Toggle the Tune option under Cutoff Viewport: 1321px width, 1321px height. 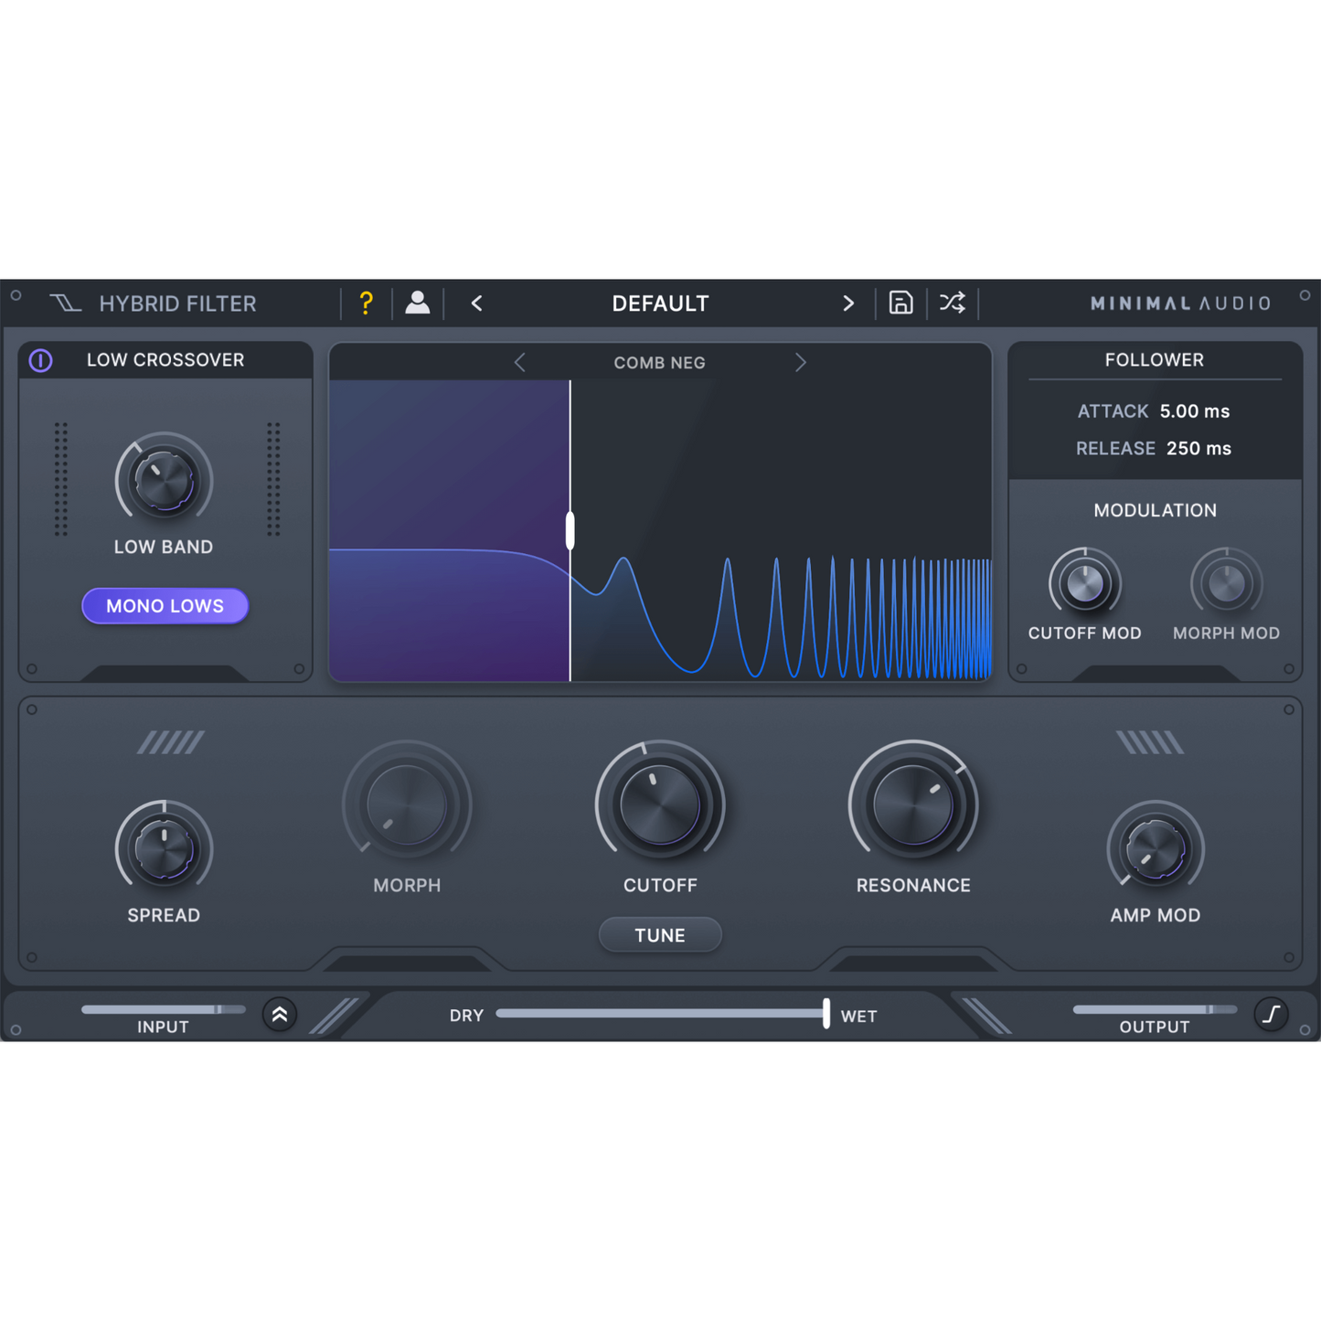pyautogui.click(x=659, y=934)
